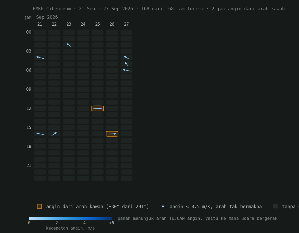Image resolution: width=299 pixels, height=233 pixels.
Task: Click the day column header '24'
Action: click(83, 24)
